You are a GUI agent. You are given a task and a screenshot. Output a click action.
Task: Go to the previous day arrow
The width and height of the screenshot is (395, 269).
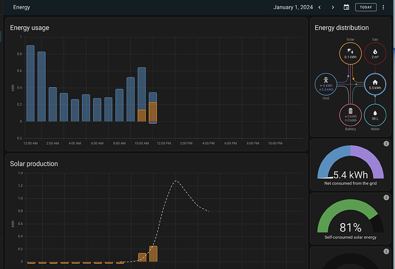(x=319, y=7)
